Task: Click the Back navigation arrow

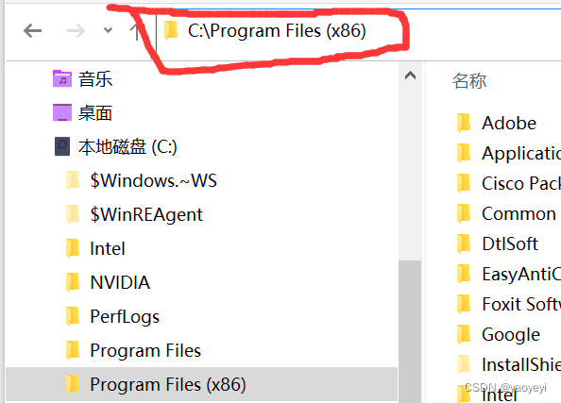Action: pos(32,31)
